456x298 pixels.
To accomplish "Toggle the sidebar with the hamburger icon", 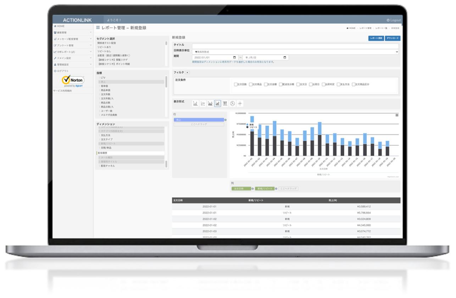I will tap(98, 28).
